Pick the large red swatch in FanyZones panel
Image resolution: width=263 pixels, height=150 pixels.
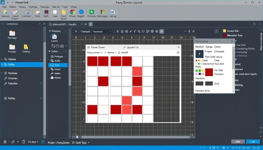[209, 72]
